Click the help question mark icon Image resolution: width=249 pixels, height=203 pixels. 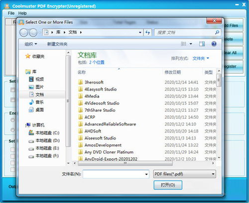point(214,44)
